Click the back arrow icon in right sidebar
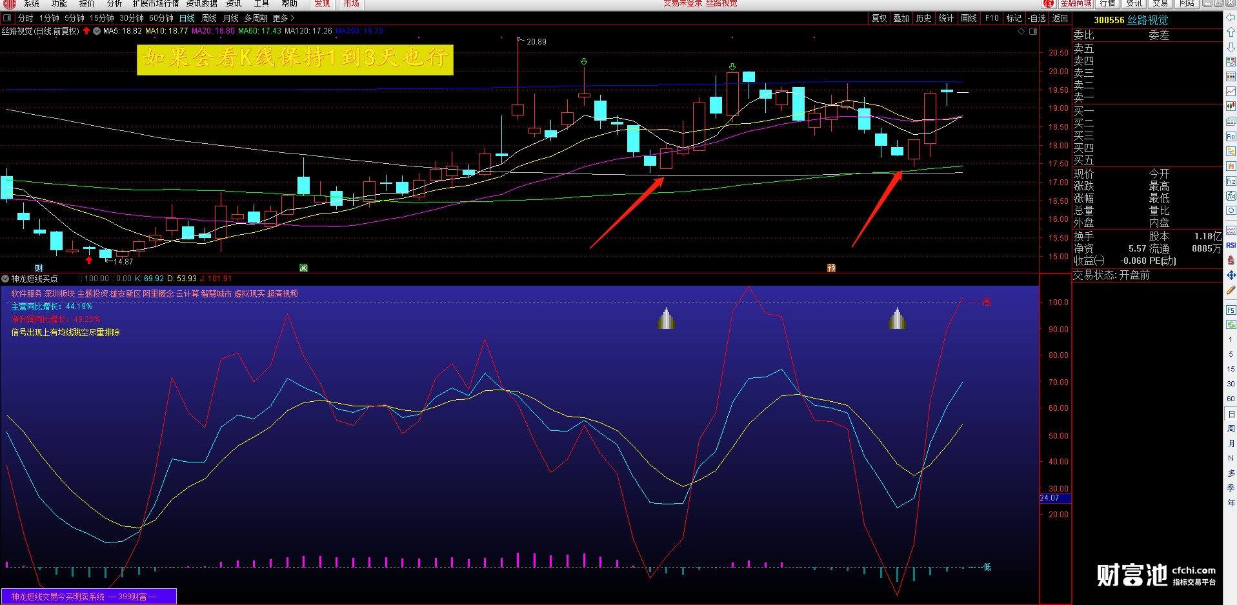 [x=1231, y=18]
